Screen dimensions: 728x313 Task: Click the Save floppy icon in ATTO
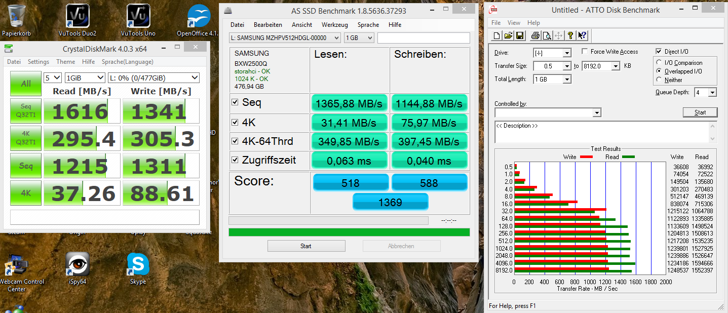[x=519, y=35]
